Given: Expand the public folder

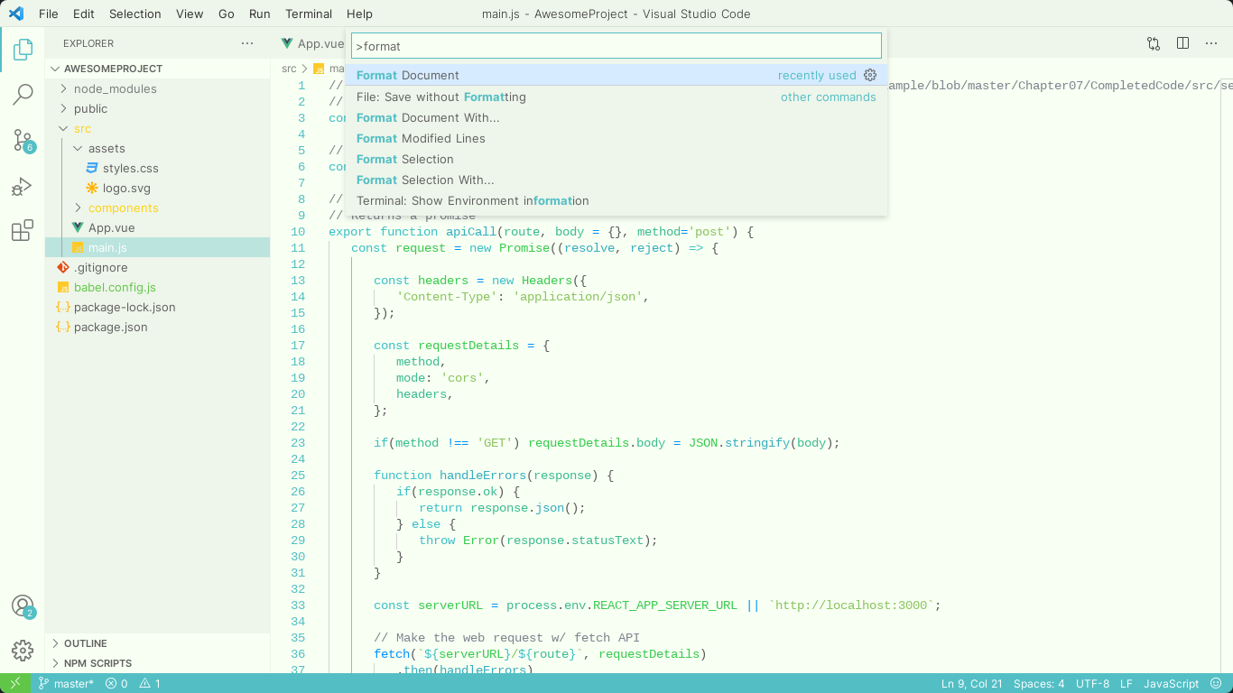Looking at the screenshot, I should 157,108.
